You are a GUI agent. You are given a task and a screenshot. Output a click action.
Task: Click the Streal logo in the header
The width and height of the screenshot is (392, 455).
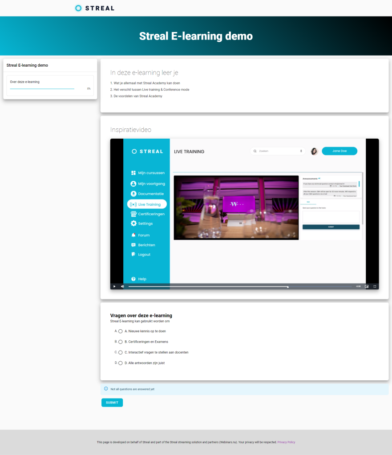(x=95, y=8)
